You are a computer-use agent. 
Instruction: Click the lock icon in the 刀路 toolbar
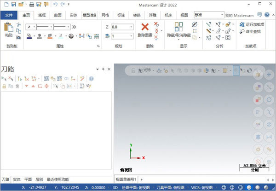[x=4, y=86]
